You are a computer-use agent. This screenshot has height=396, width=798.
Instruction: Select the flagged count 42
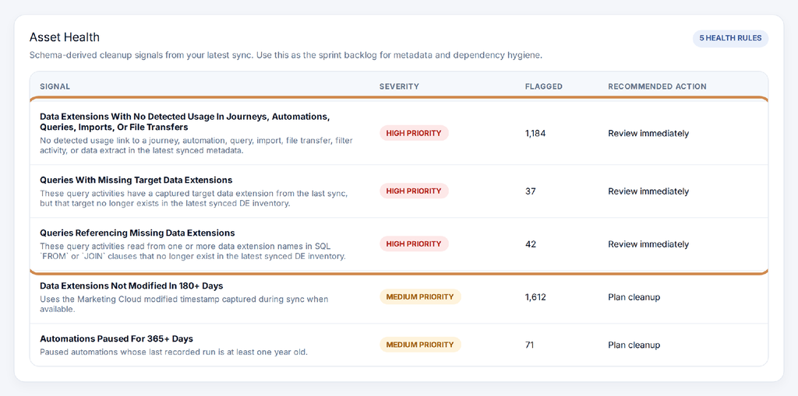point(530,244)
